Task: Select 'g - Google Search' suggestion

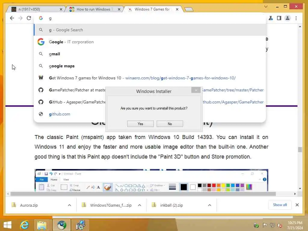Action: click(150, 30)
